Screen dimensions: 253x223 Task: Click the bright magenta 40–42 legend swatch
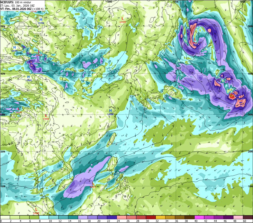[x=199, y=217]
